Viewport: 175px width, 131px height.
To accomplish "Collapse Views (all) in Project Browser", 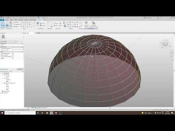I will 1,73.
